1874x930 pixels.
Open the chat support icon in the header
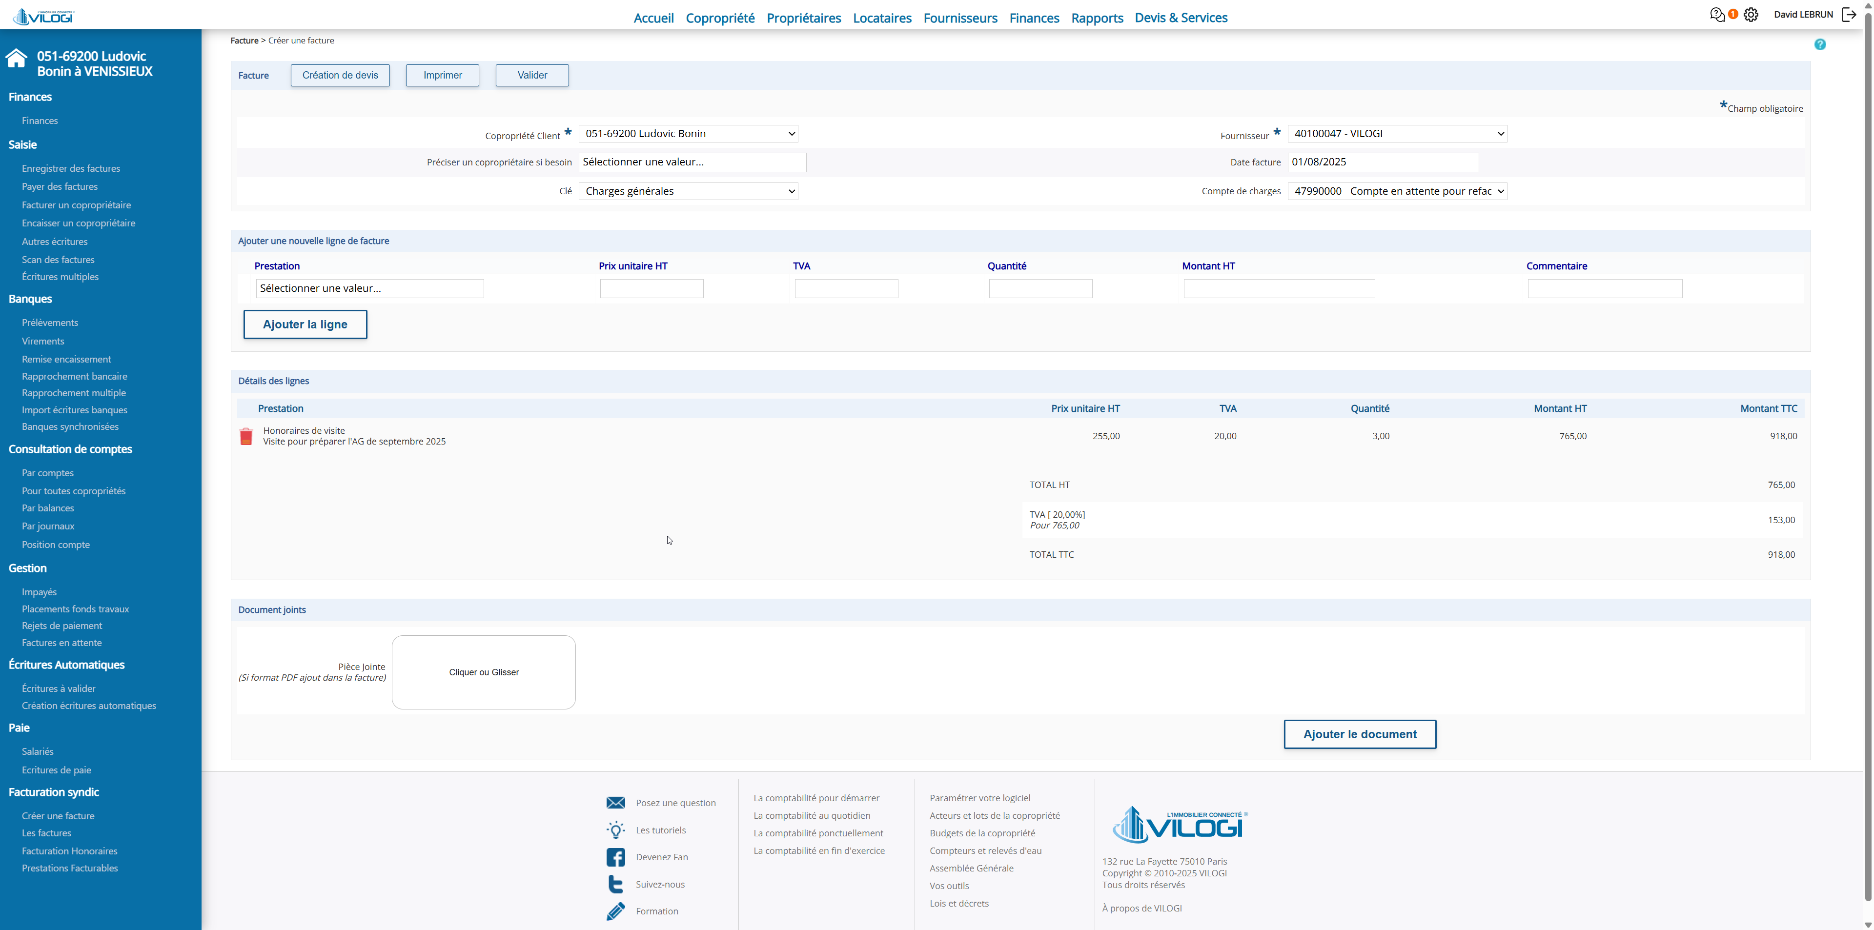pos(1717,15)
